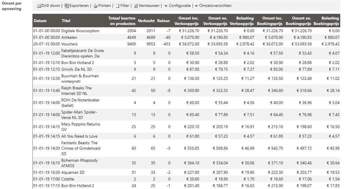The height and width of the screenshot is (189, 346).
Task: Open the Omzetoverzichten menu
Action: click(x=215, y=5)
